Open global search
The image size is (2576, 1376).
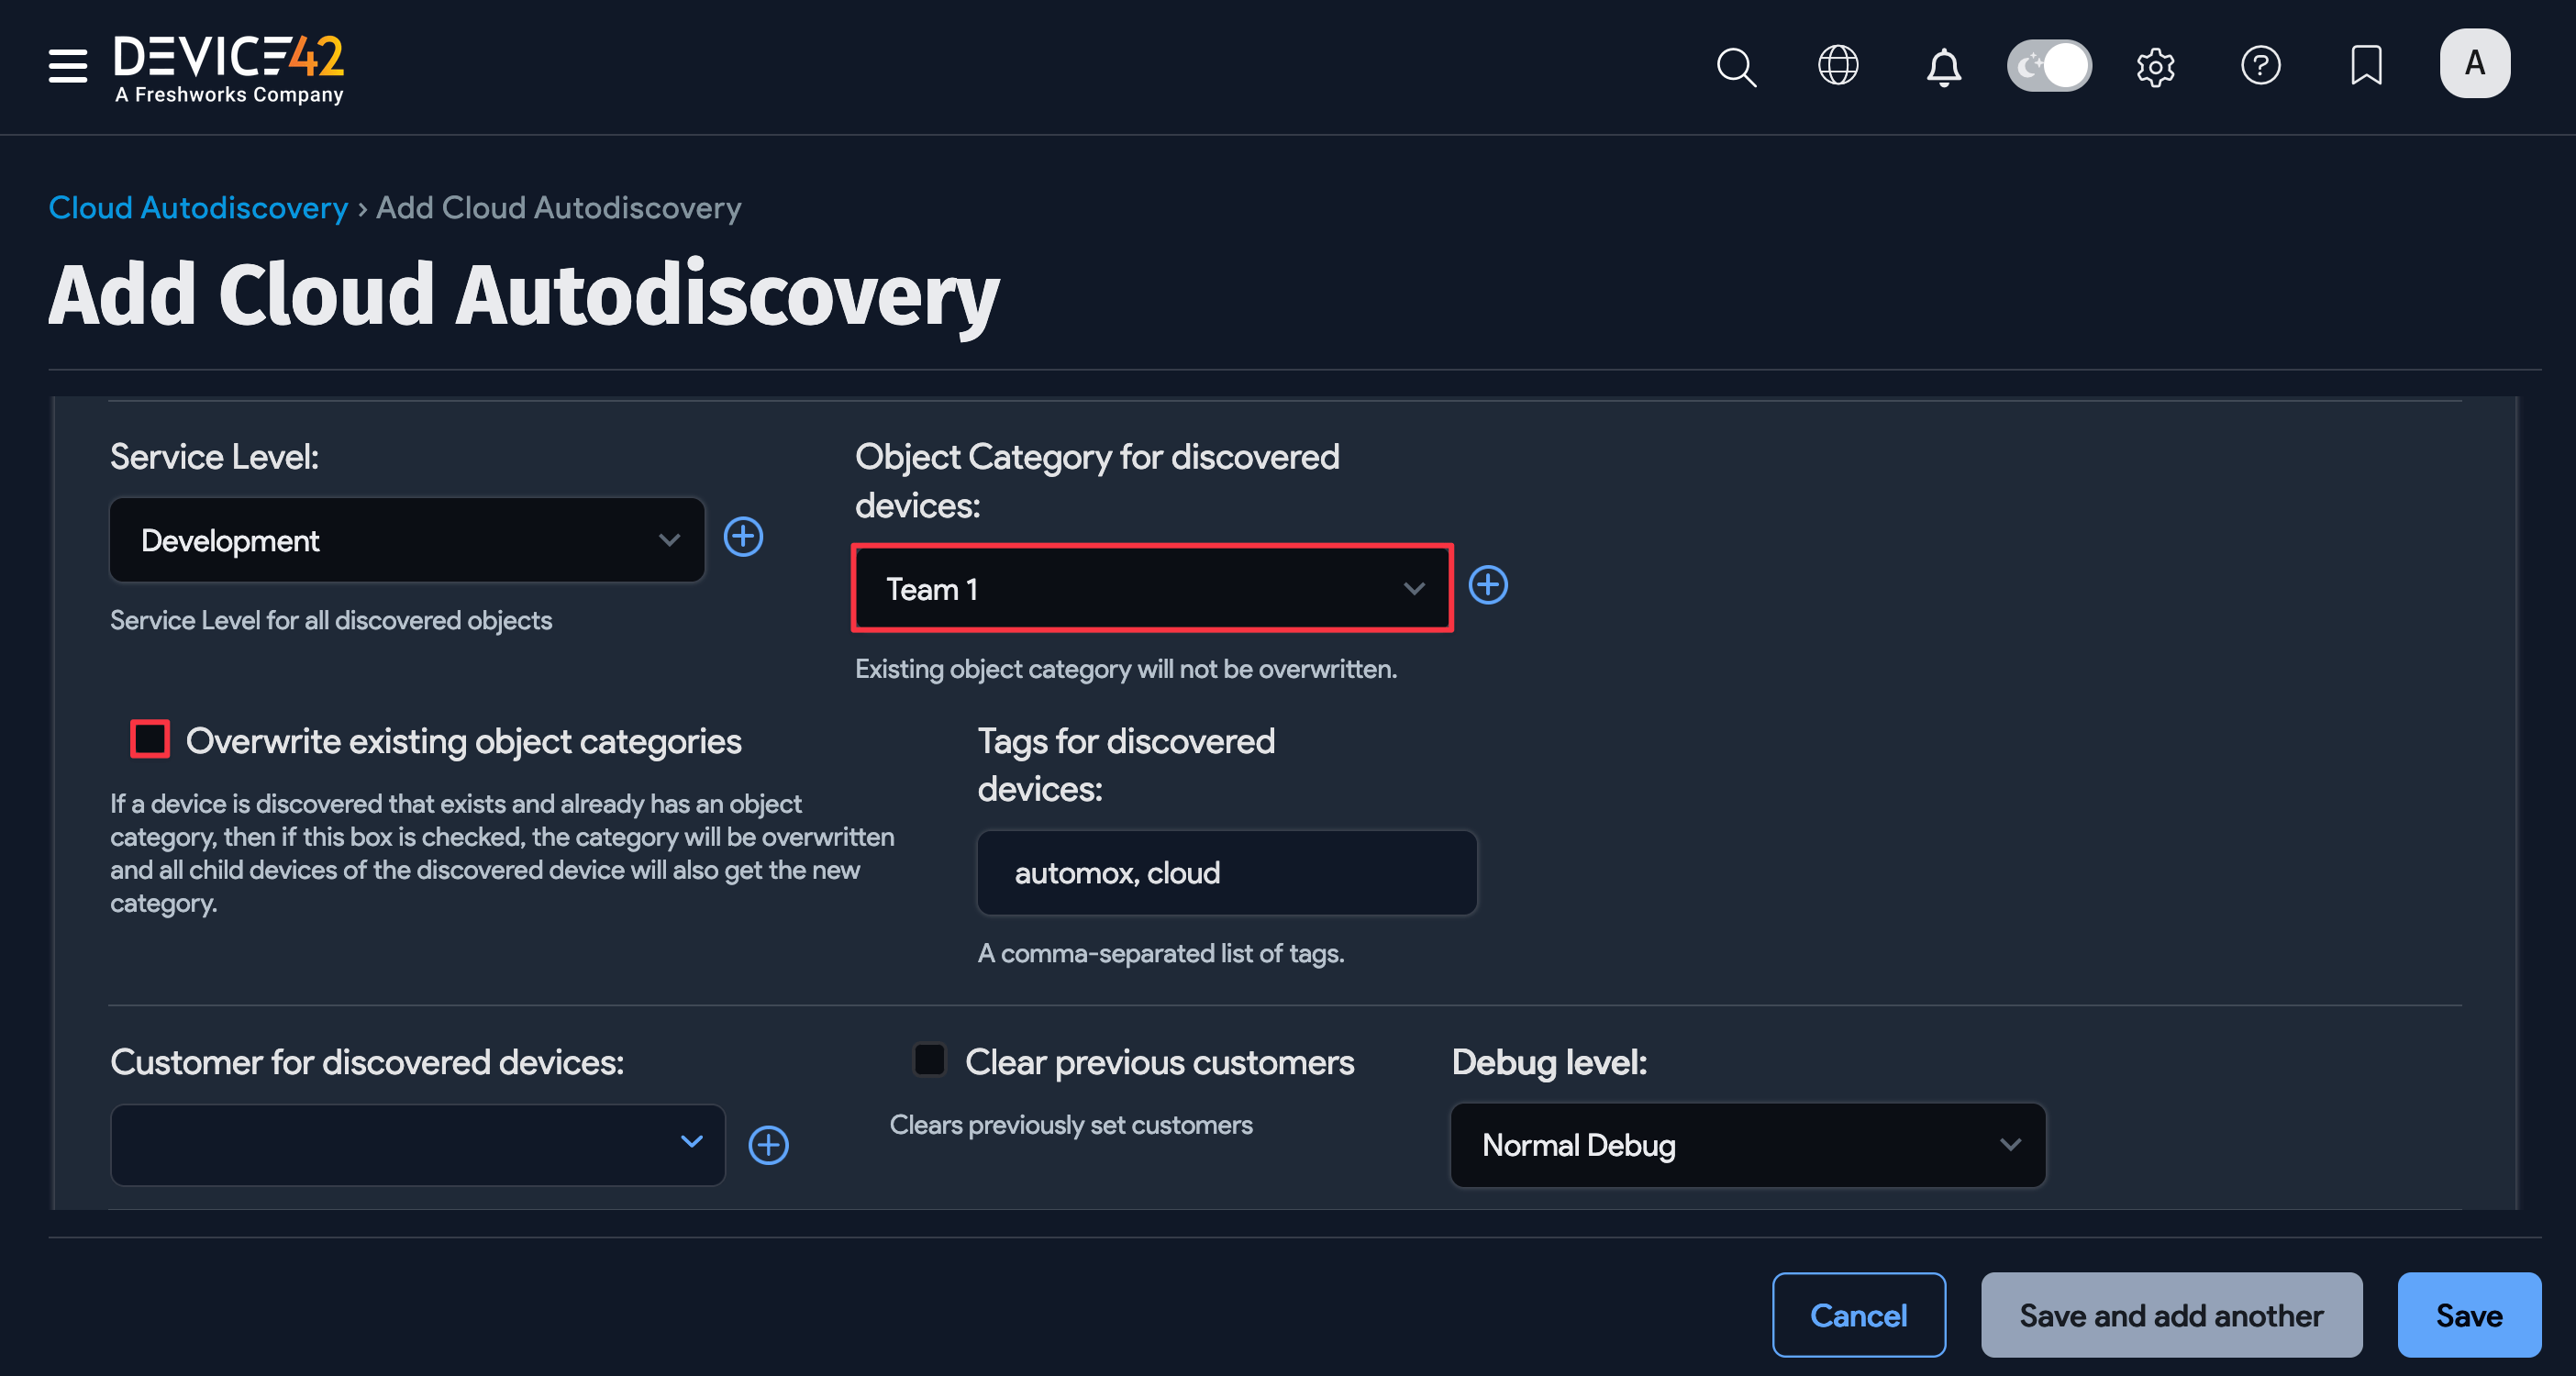tap(1736, 66)
